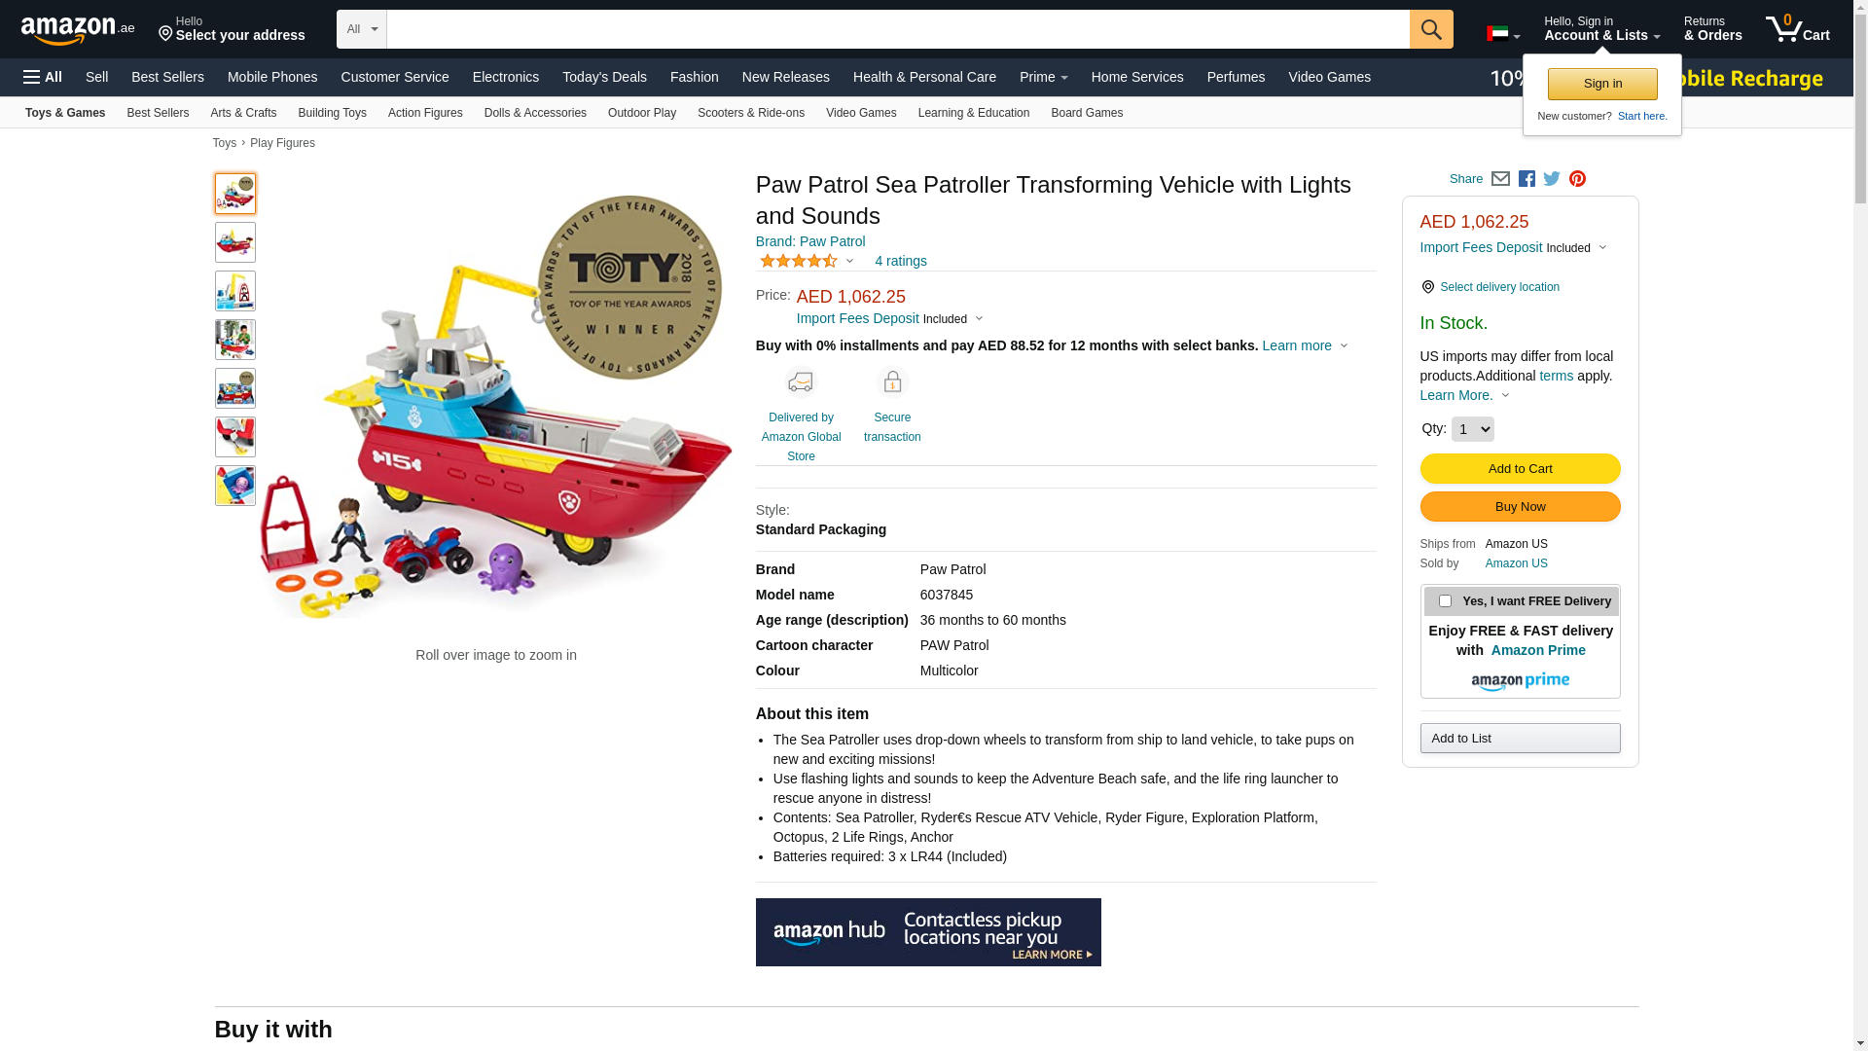Open the country flag language selector
The width and height of the screenshot is (1868, 1051).
(1503, 34)
